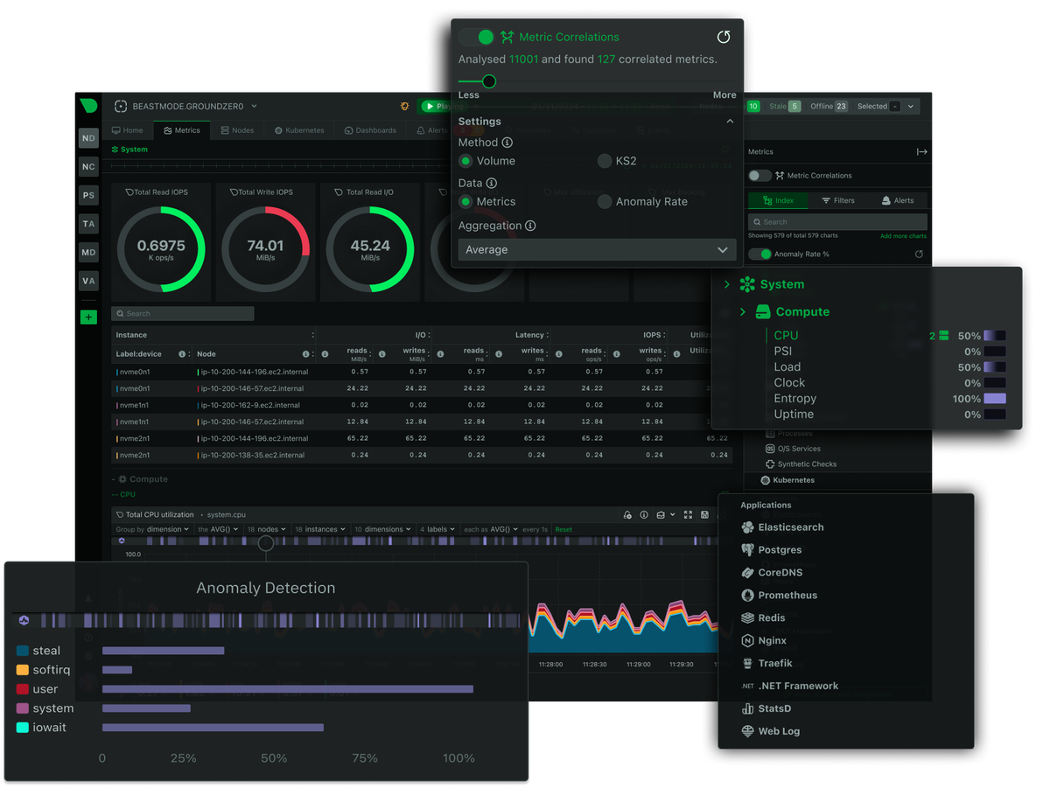Click the collapse Metrics sidebar arrow icon
1050x795 pixels.
click(921, 151)
